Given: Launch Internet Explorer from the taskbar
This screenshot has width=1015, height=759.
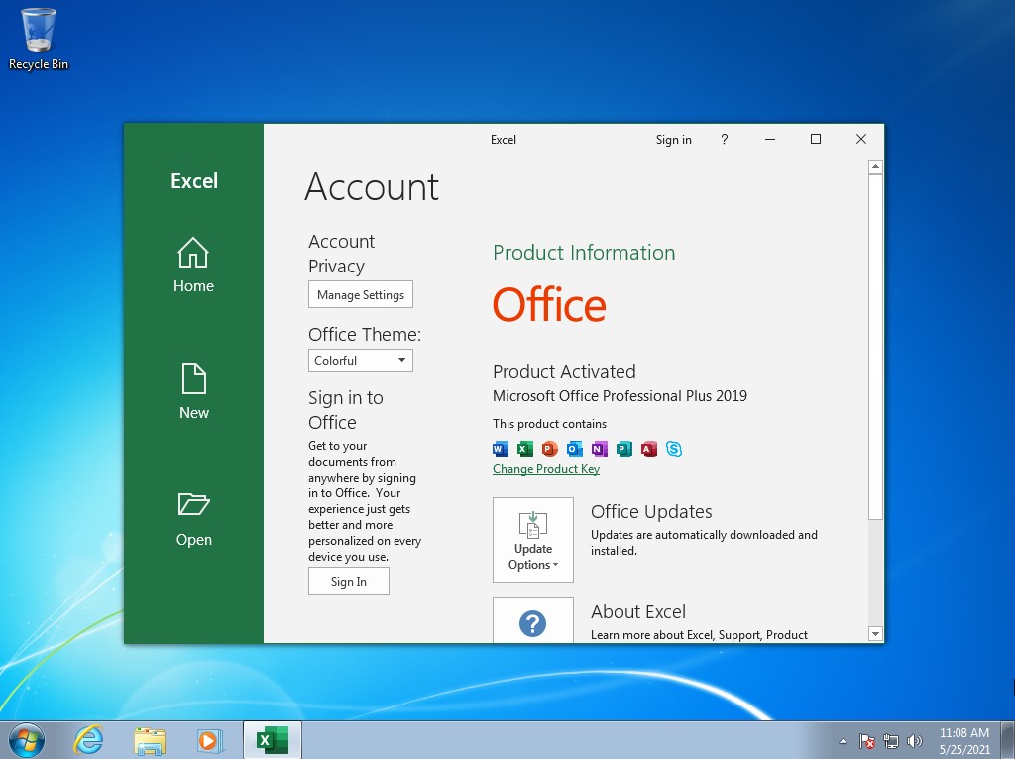Looking at the screenshot, I should 88,740.
